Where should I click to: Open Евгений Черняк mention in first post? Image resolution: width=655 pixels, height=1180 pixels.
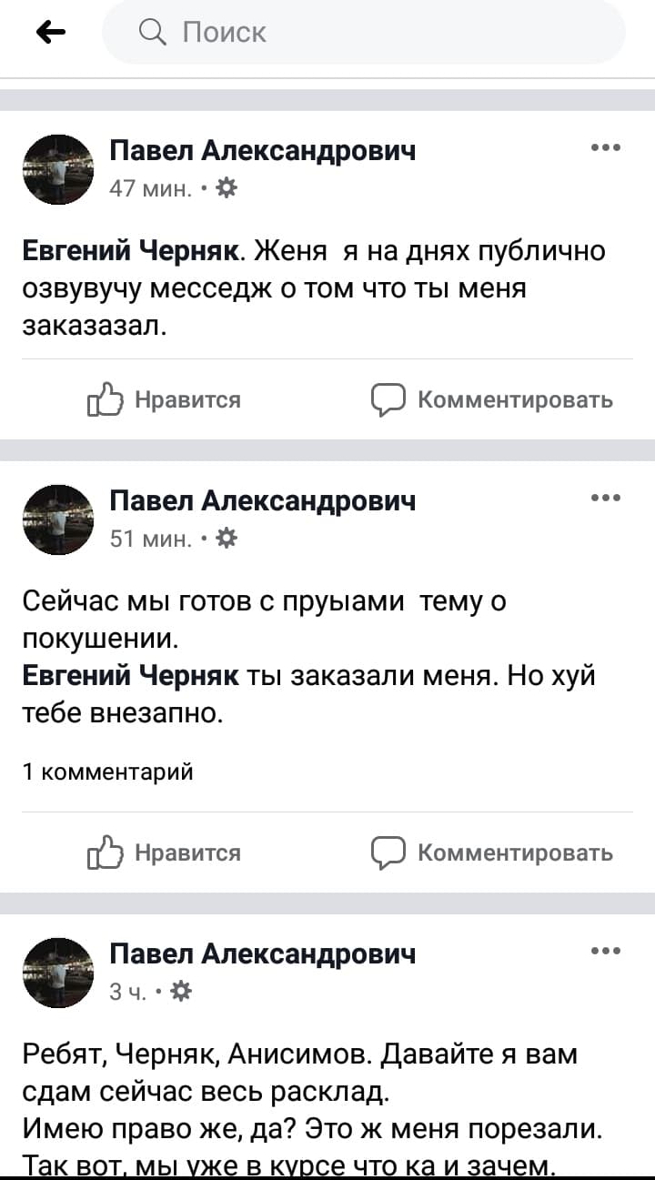131,250
